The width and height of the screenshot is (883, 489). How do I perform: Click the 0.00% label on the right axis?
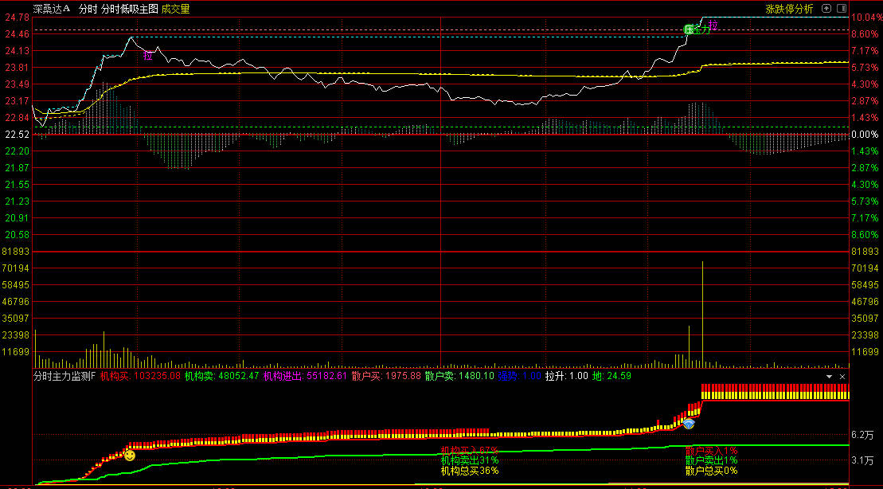(865, 134)
